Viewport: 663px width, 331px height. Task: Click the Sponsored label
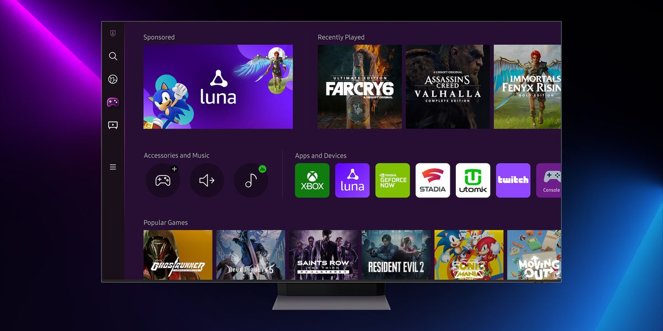tap(159, 38)
